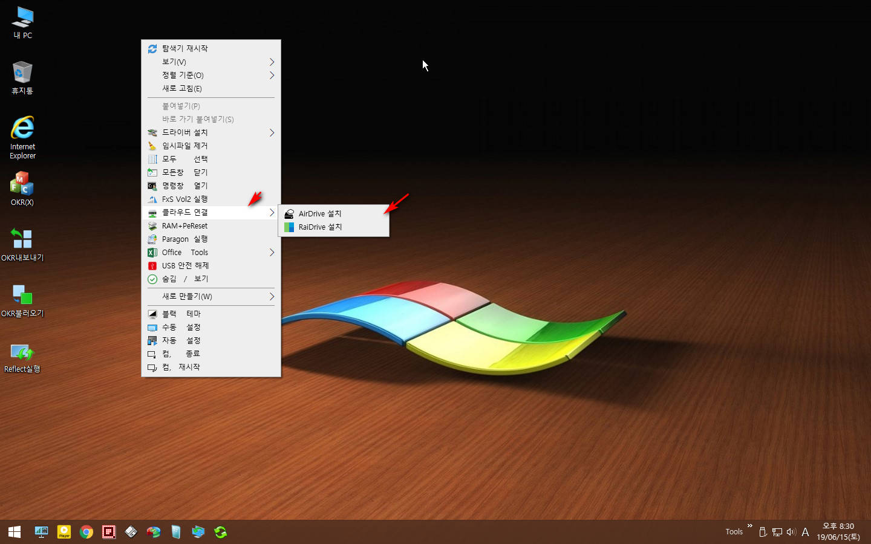Open the monitor chart taskbar icon

click(x=41, y=532)
